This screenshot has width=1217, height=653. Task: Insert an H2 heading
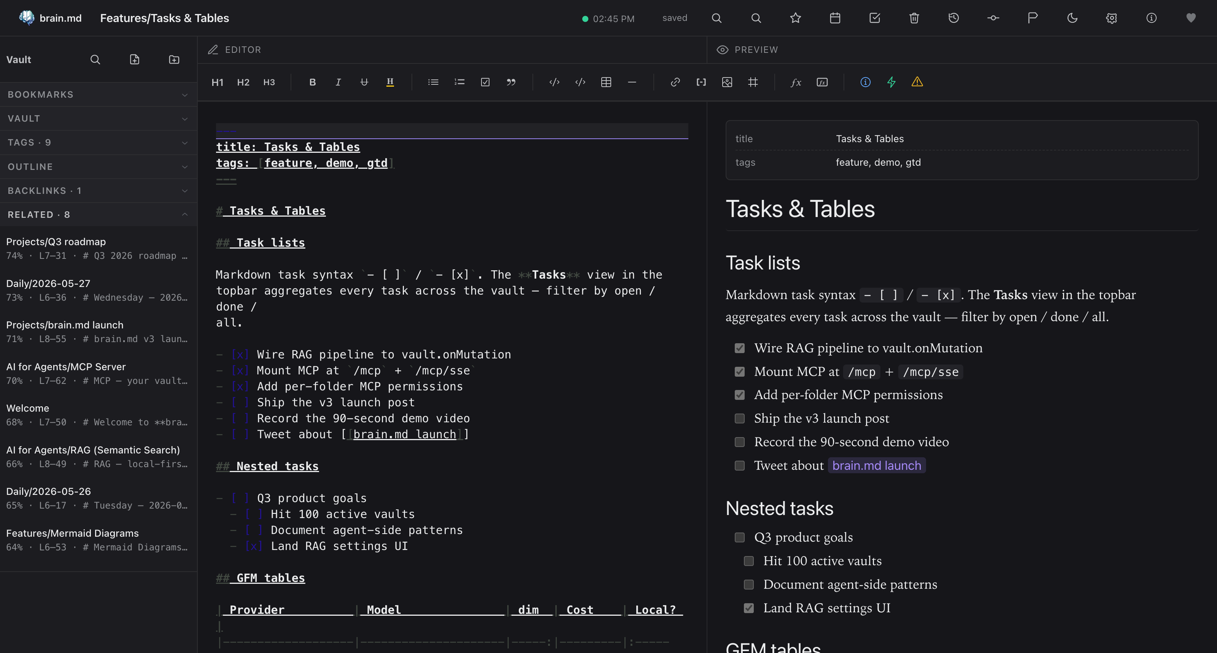click(x=243, y=82)
